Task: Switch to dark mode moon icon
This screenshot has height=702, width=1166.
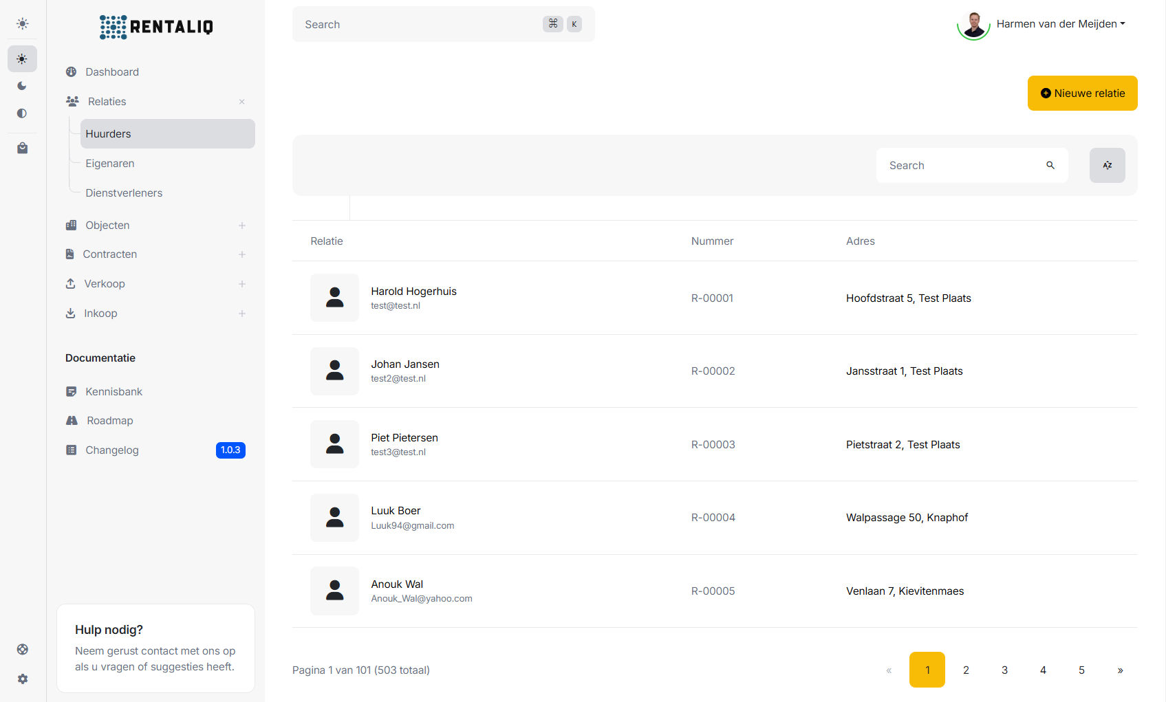Action: pyautogui.click(x=22, y=86)
